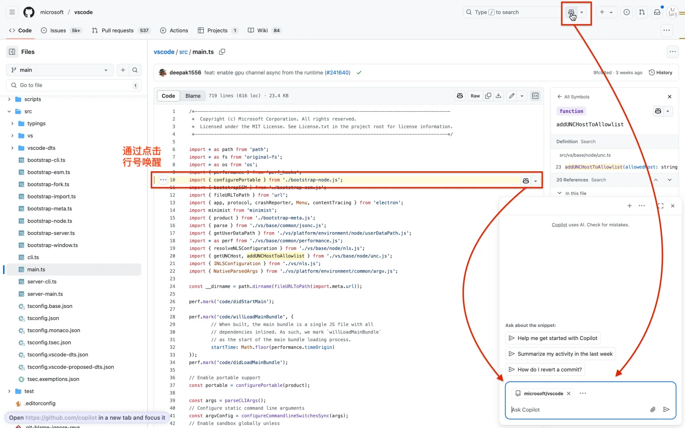685x428 pixels.
Task: Start a new Copilot conversation
Action: (629, 206)
